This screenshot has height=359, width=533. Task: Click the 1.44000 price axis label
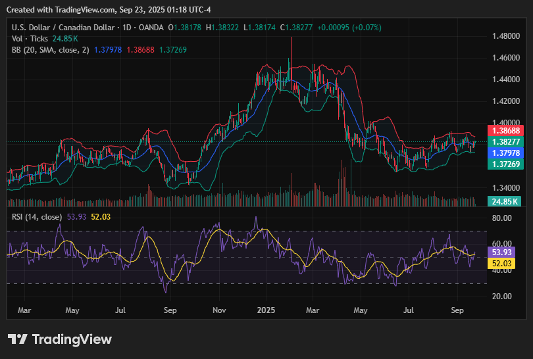tap(506, 80)
